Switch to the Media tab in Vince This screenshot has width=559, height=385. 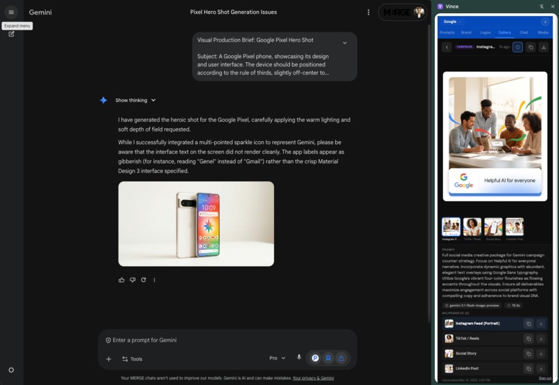point(543,33)
